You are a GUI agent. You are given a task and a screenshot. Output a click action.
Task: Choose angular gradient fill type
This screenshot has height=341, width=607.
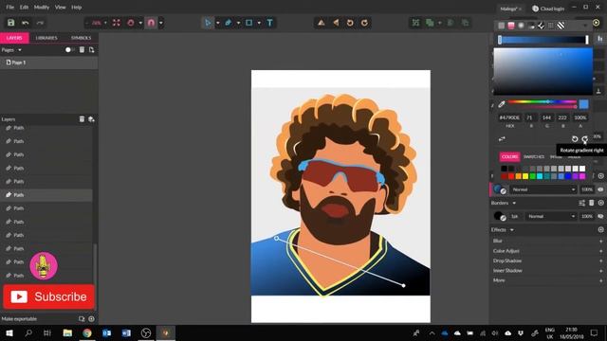tap(531, 26)
